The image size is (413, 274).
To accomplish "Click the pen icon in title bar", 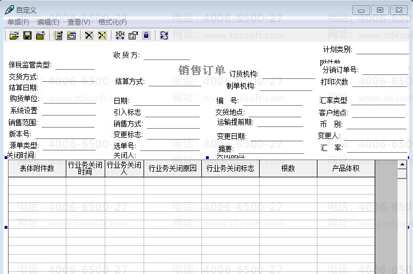I will coord(9,10).
